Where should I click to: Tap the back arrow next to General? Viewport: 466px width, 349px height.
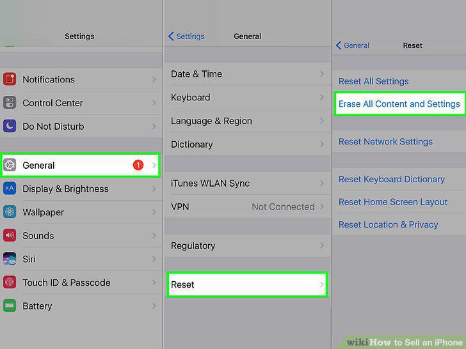pos(339,45)
